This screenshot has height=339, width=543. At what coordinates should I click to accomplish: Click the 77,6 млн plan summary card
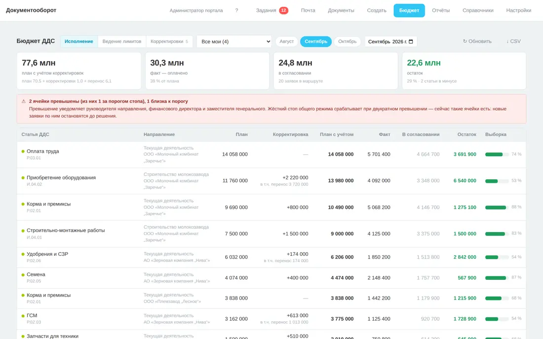coord(79,71)
